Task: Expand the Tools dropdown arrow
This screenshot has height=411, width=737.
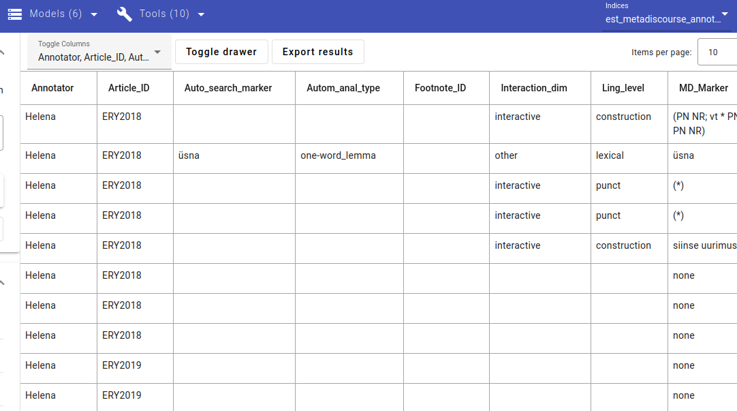Action: 201,14
